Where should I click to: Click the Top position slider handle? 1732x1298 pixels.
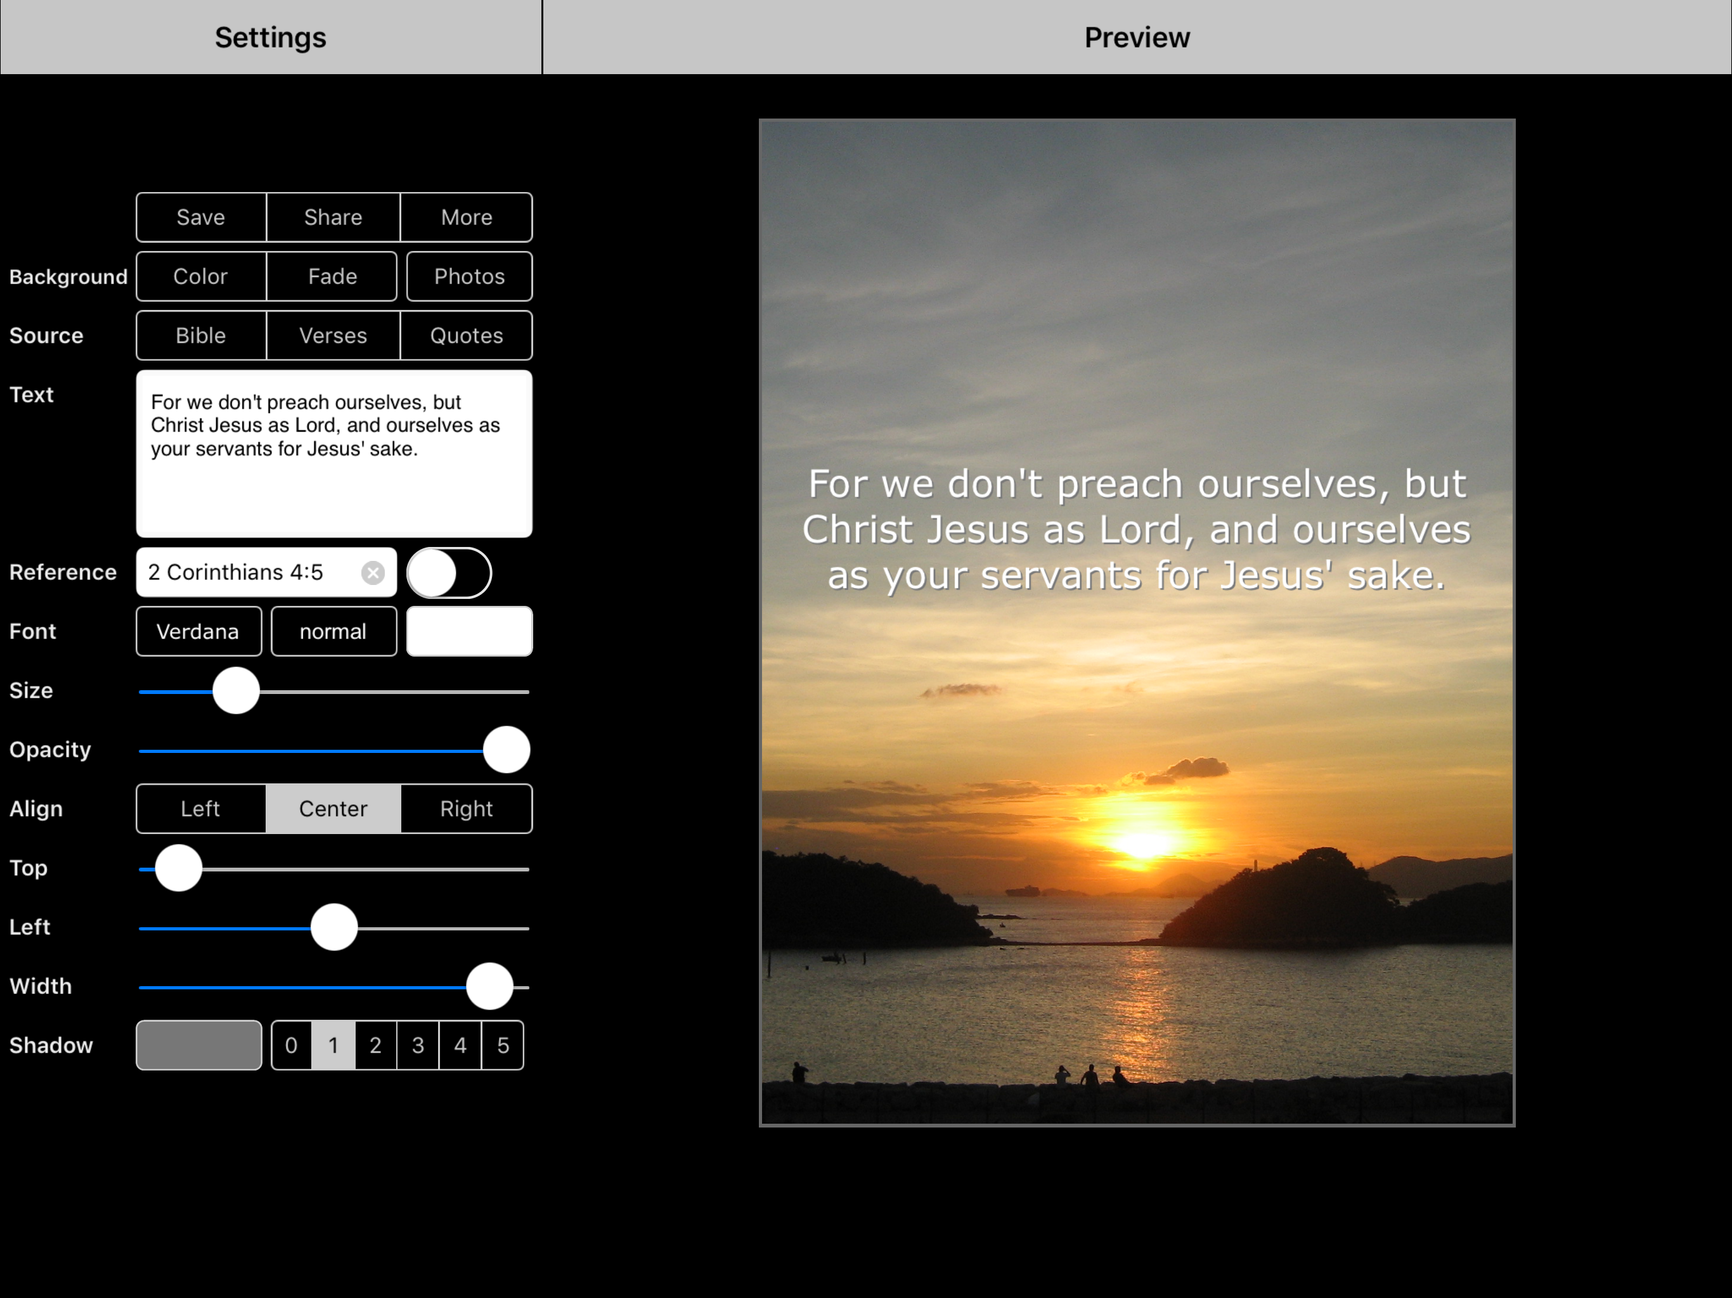179,868
